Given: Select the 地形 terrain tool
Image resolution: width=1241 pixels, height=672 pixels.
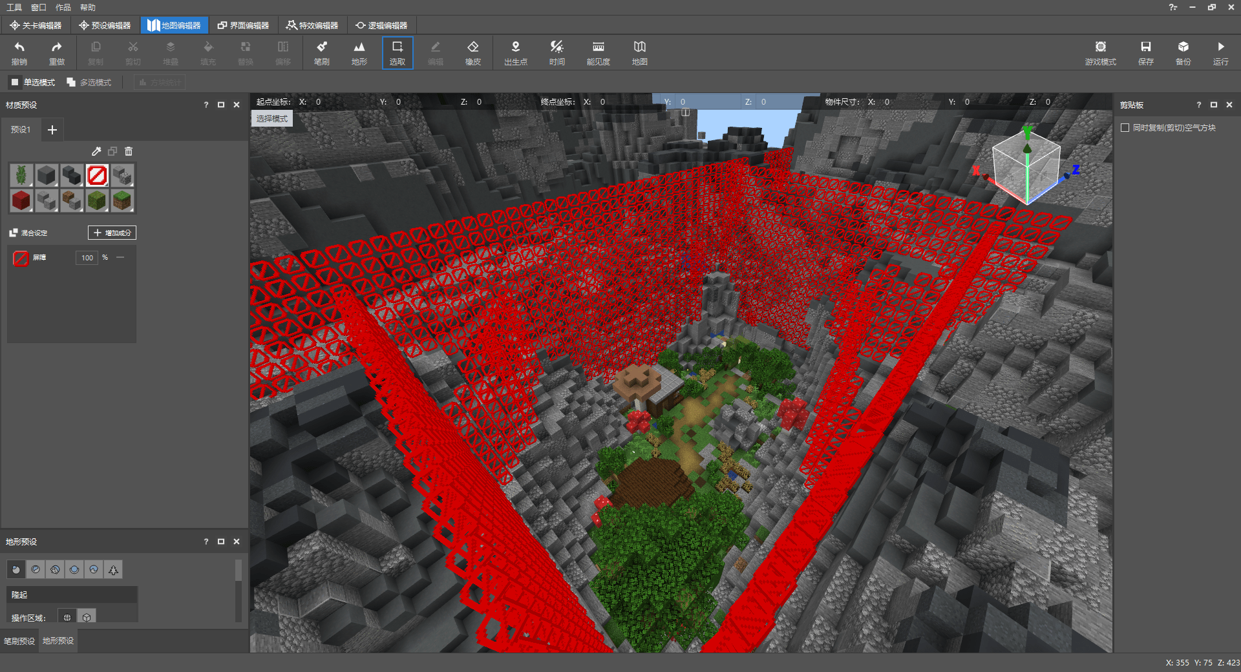Looking at the screenshot, I should point(359,53).
